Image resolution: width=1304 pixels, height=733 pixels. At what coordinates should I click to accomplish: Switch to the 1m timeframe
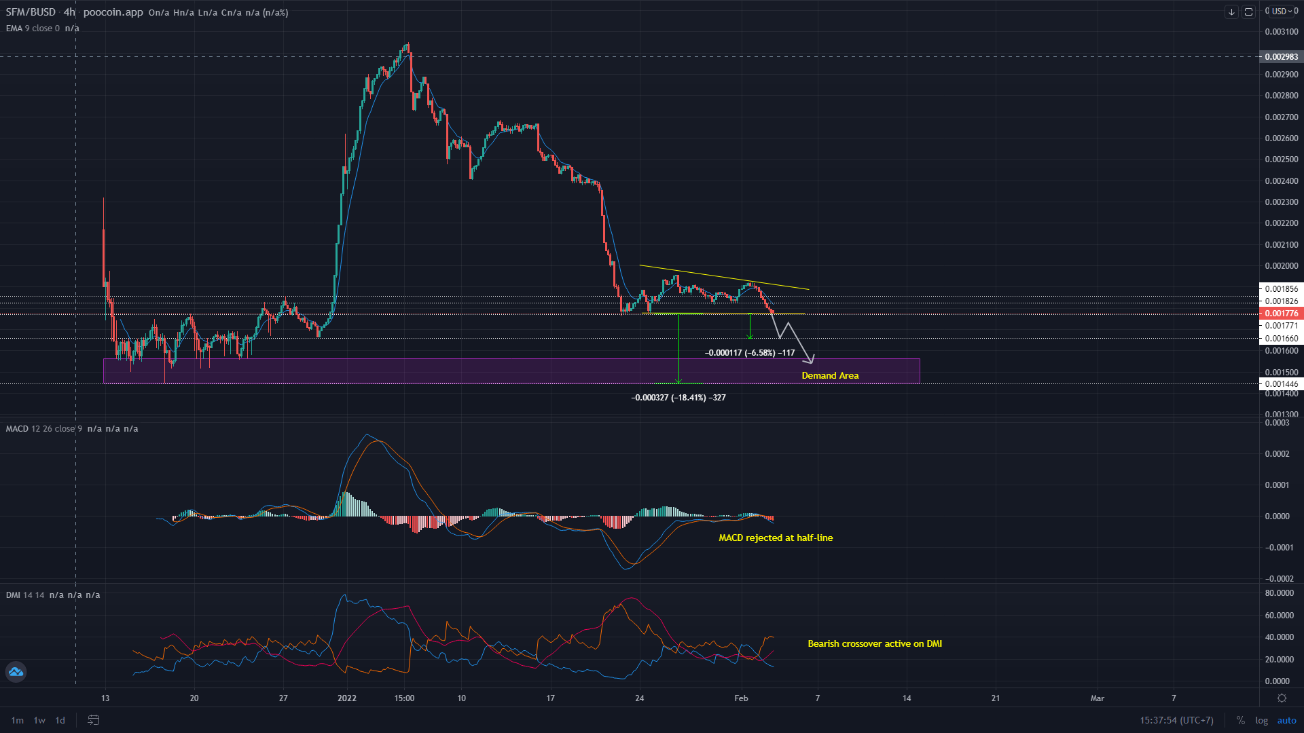(17, 721)
